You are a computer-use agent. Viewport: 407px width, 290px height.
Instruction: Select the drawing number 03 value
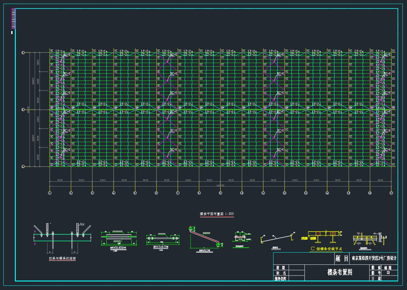click(388, 273)
